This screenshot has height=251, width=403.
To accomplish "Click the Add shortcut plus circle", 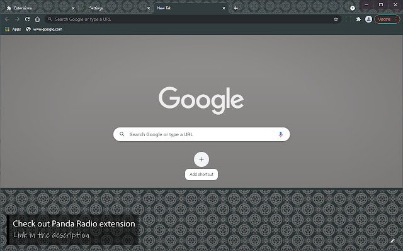I will (x=201, y=159).
